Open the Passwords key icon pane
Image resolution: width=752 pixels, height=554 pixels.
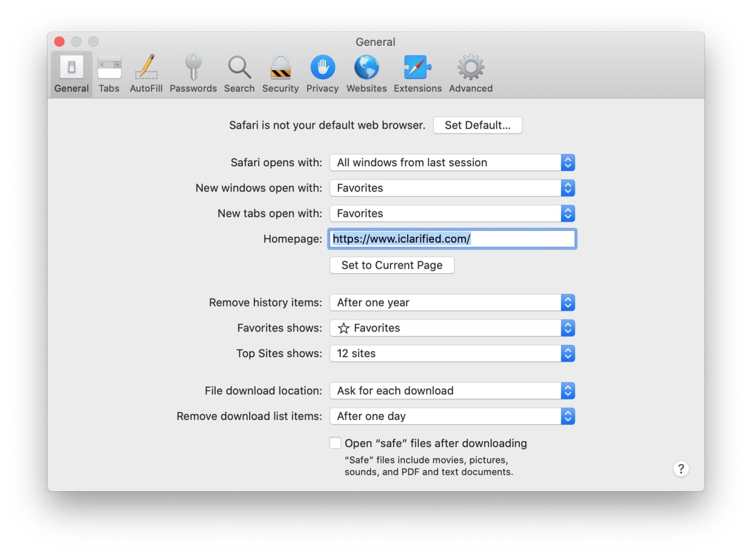coord(193,74)
